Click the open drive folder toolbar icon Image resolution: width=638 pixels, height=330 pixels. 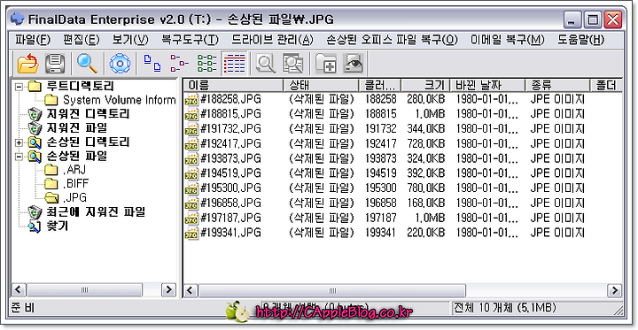click(x=27, y=64)
